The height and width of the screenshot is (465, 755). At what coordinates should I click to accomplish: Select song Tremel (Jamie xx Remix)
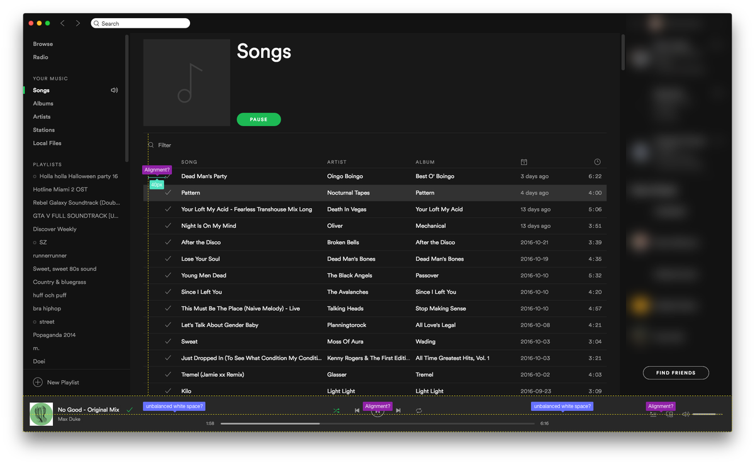212,374
